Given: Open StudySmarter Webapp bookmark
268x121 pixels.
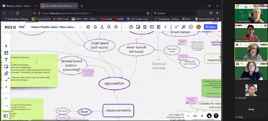Looking at the screenshot, I should [16, 19].
